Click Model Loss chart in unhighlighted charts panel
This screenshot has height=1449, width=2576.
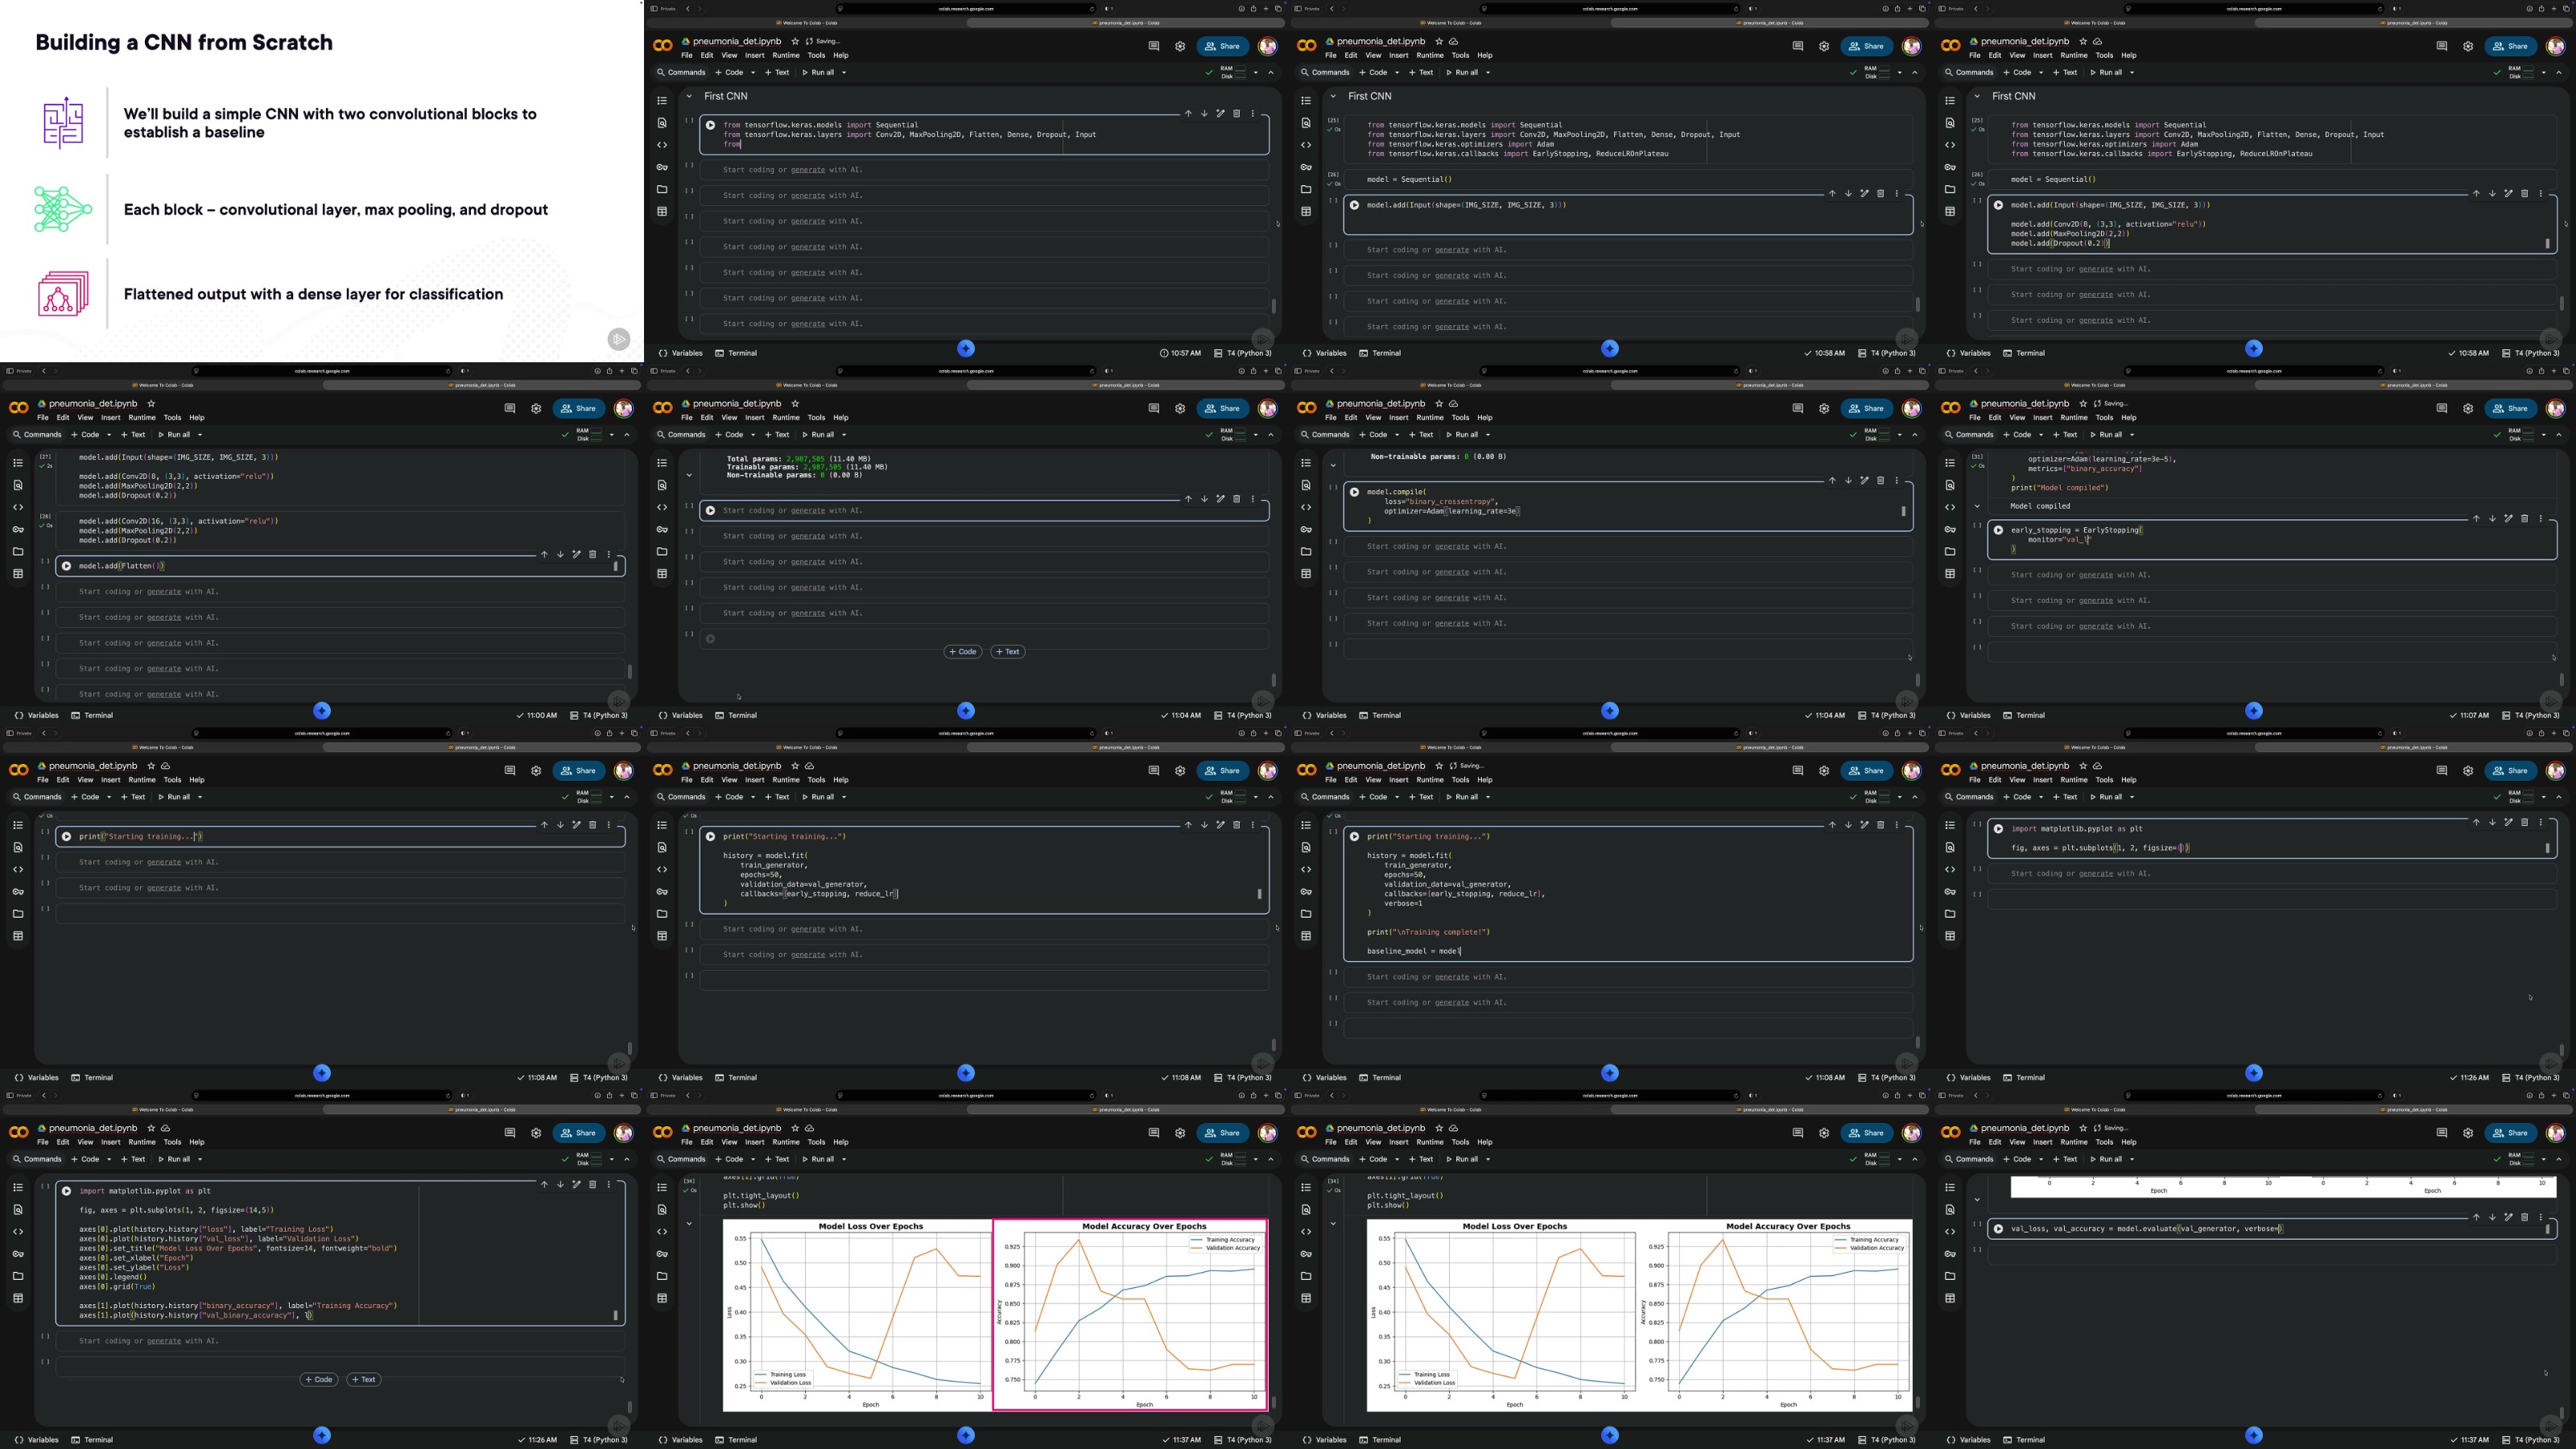click(1503, 1314)
